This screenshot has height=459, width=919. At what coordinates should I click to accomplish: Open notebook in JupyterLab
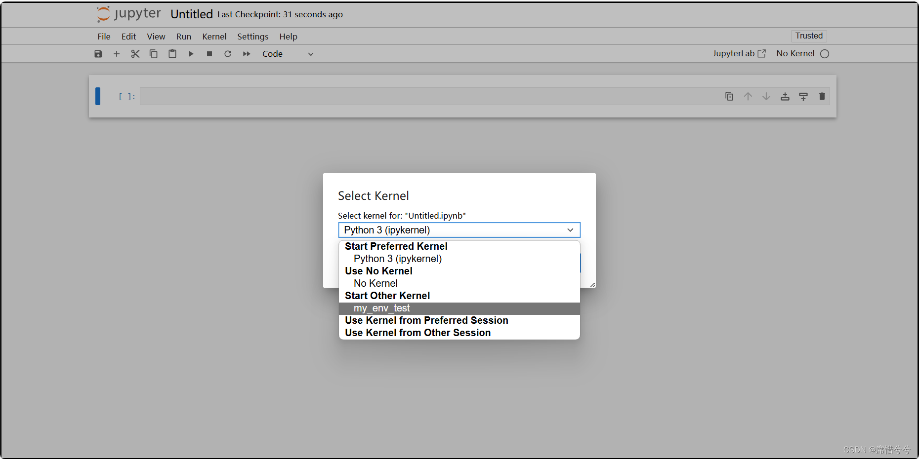click(739, 53)
